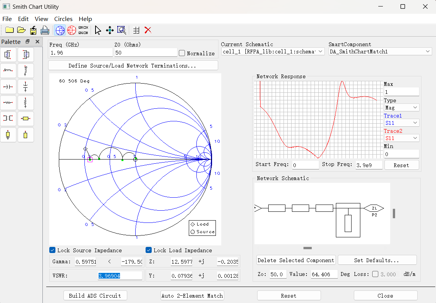The height and width of the screenshot is (303, 436).
Task: Click the red X delete toolbar icon
Action: coord(147,30)
